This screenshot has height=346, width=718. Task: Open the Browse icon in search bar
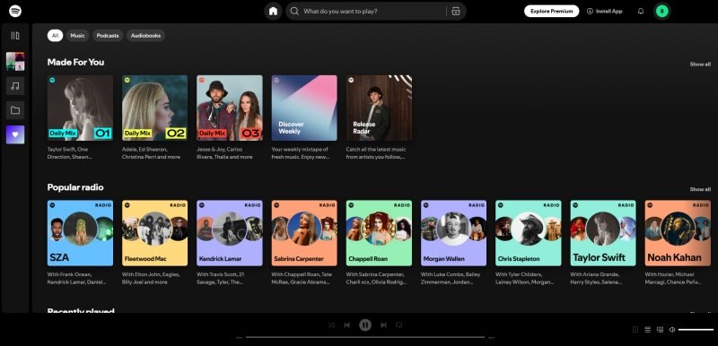(x=455, y=12)
